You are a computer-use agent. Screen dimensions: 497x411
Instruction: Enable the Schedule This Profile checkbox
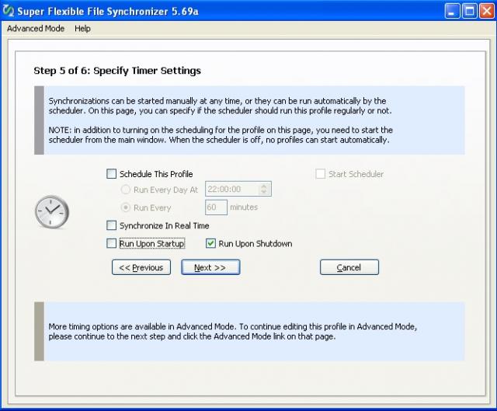point(111,174)
